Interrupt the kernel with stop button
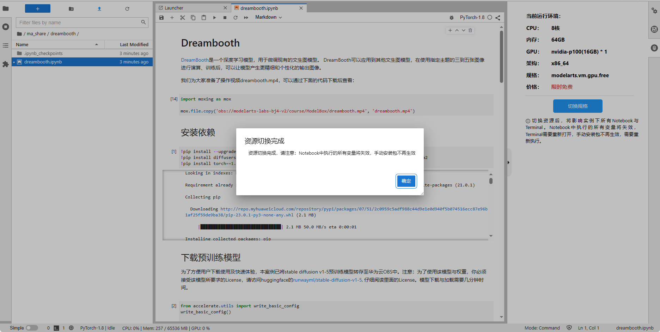The width and height of the screenshot is (660, 332). point(225,18)
